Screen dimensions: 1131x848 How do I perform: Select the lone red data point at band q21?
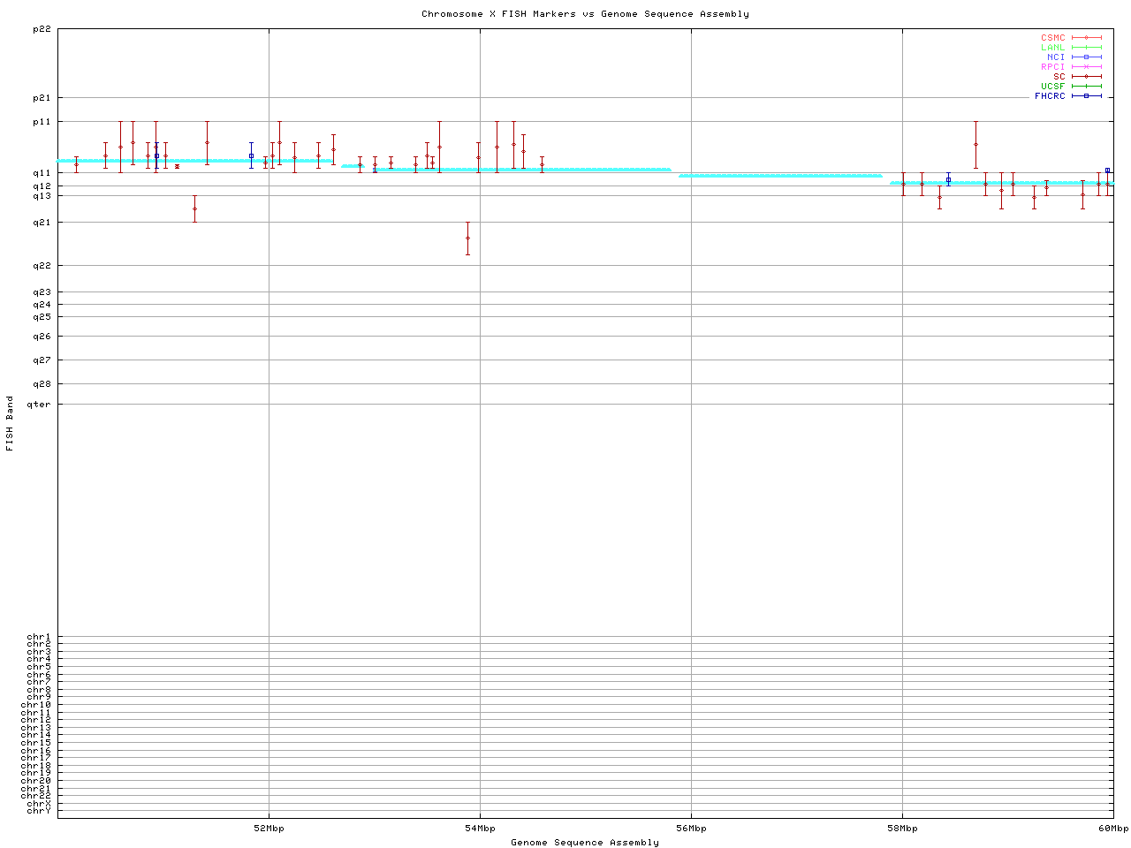coord(194,208)
